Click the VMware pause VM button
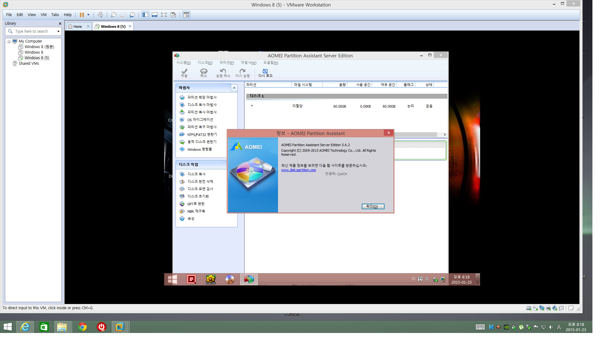 pos(82,15)
